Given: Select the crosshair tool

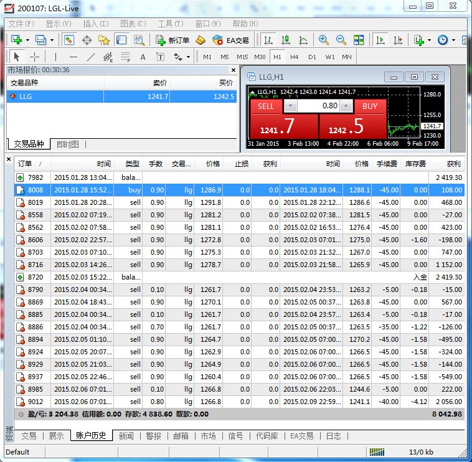Looking at the screenshot, I should 34,57.
